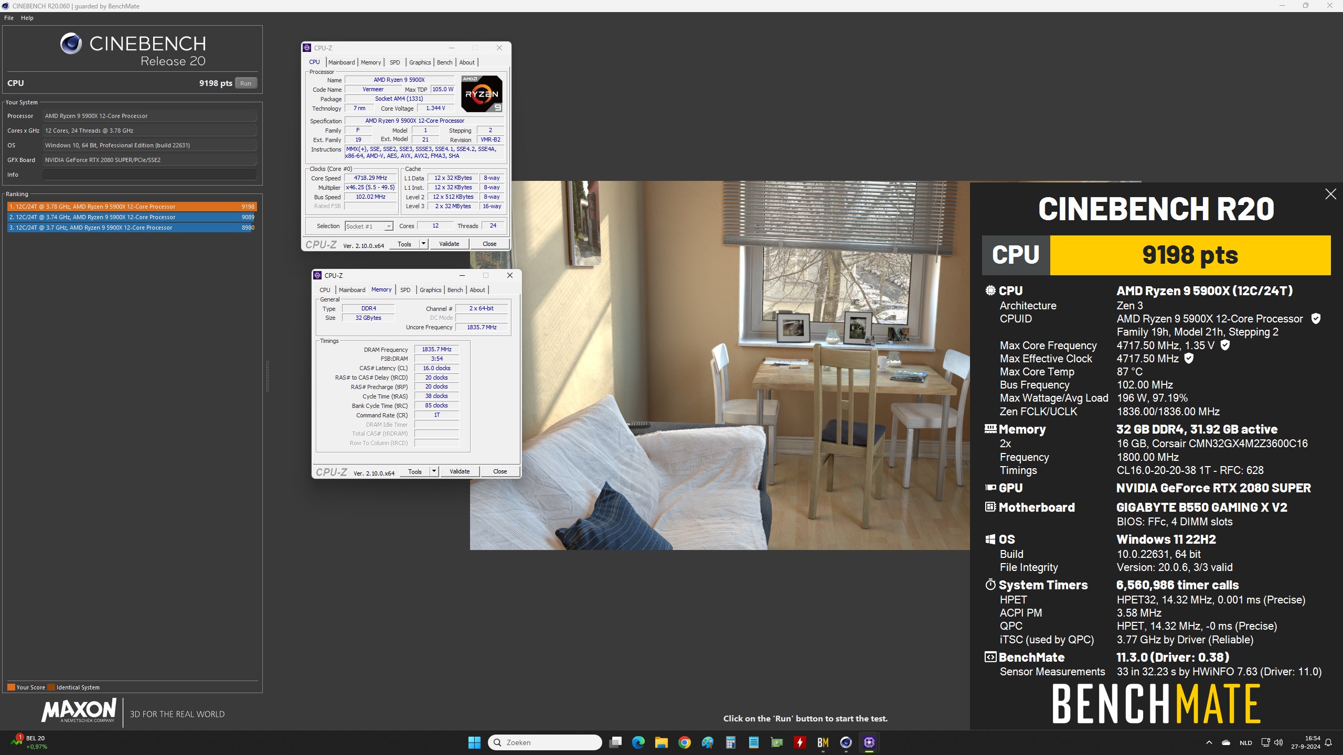Select ranking entry scoring 9089
The height and width of the screenshot is (755, 1343).
132,217
